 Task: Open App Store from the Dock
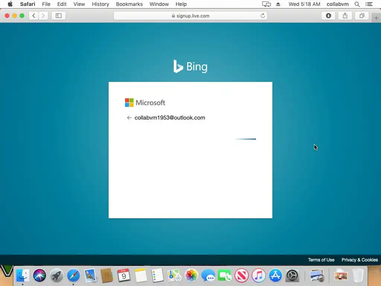(x=275, y=276)
